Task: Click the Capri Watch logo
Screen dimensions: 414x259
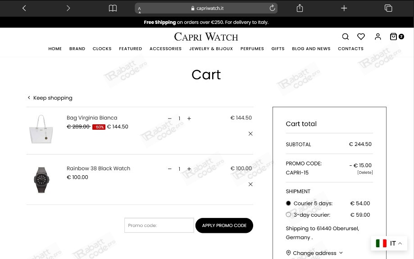Action: click(x=206, y=36)
